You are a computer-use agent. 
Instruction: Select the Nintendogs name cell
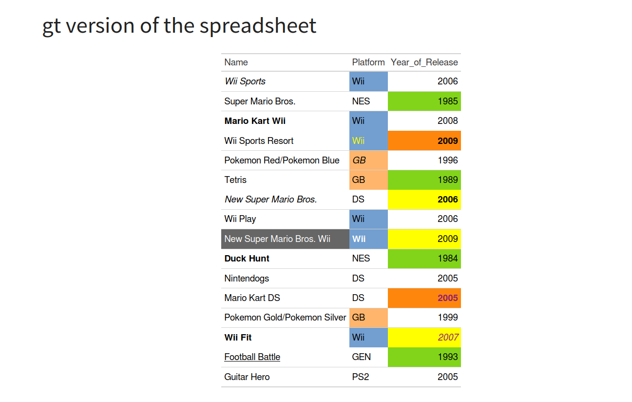pos(247,279)
